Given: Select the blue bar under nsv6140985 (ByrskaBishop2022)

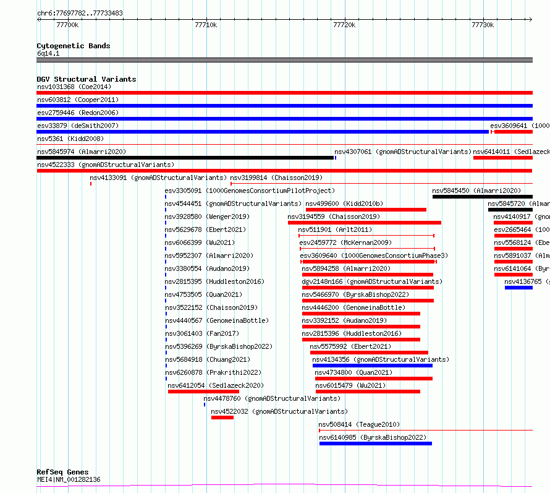Looking at the screenshot, I should (x=376, y=444).
